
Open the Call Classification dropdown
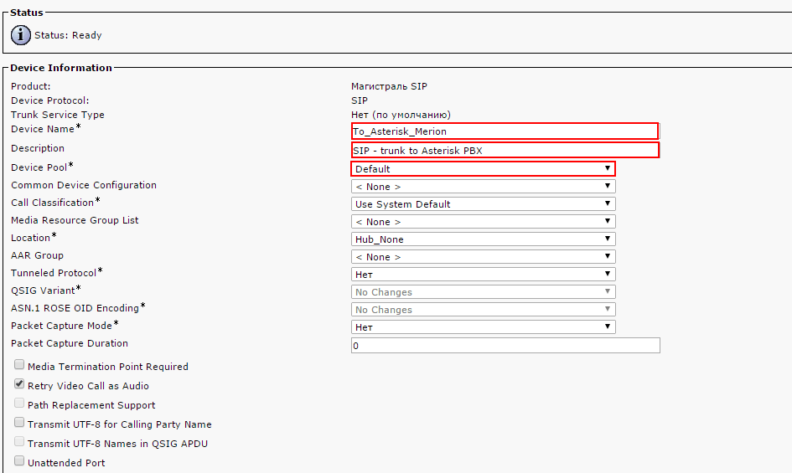(483, 204)
